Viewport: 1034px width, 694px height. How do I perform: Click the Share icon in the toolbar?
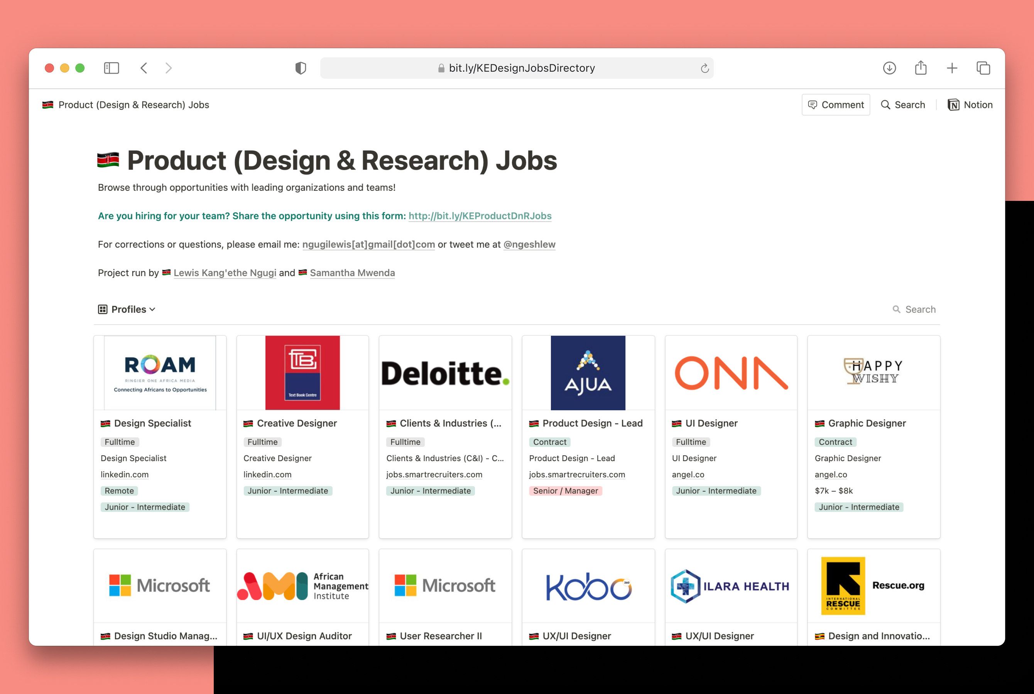(x=921, y=68)
